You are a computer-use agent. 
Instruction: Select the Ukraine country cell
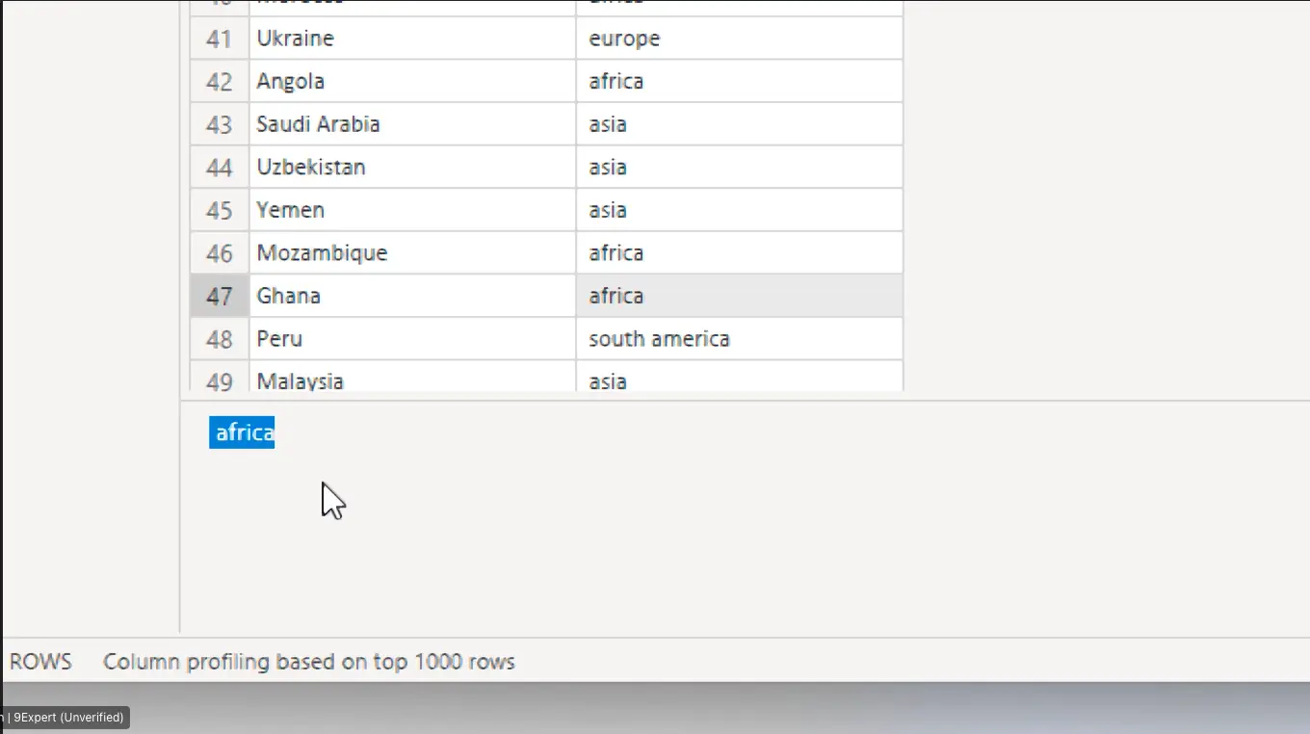point(412,39)
